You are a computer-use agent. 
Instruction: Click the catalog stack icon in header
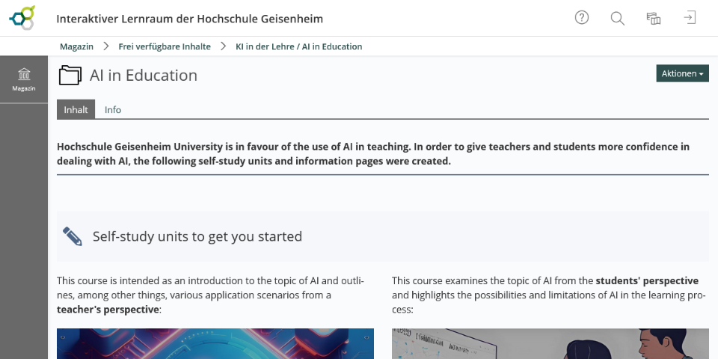(x=654, y=18)
